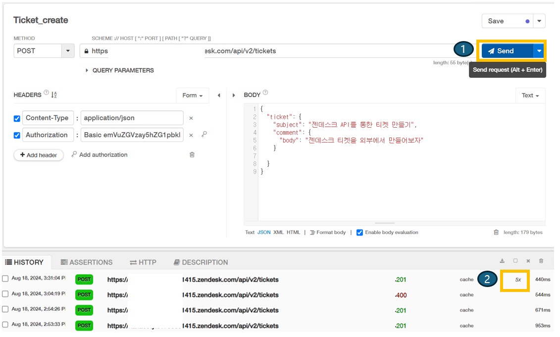560x337 pixels.
Task: Click the history trash icon
Action: (541, 261)
